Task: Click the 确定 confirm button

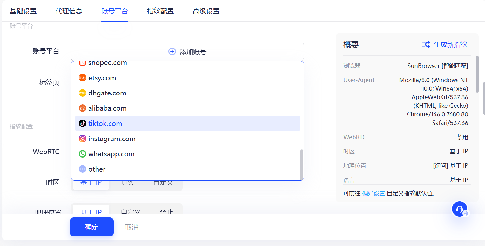Action: click(x=92, y=227)
